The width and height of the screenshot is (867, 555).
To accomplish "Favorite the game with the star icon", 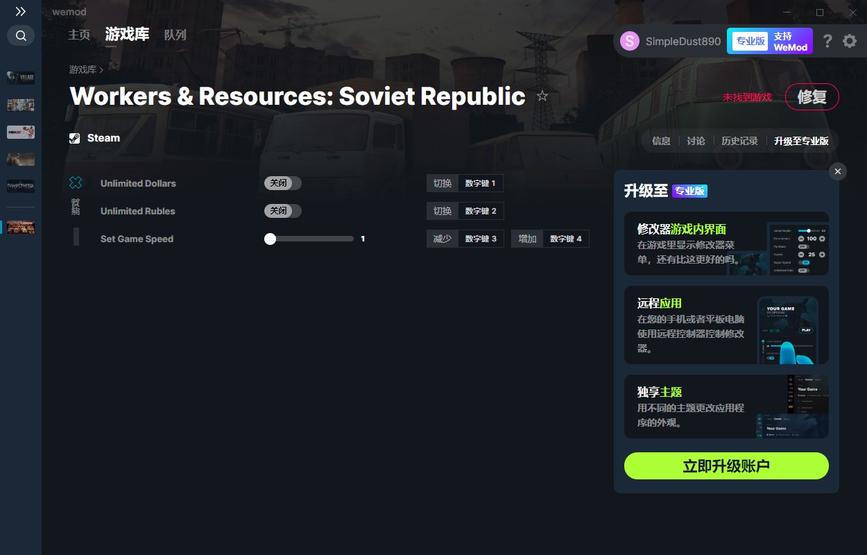I will (x=542, y=96).
